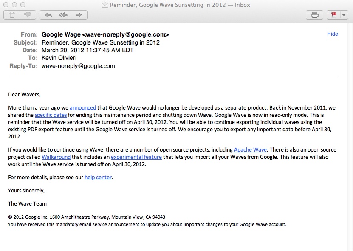Reply to the sender

click(48, 15)
